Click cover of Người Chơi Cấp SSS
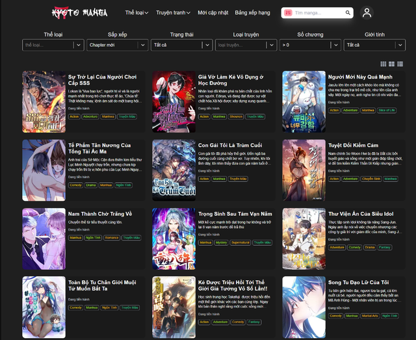416x340 pixels. pos(44,101)
